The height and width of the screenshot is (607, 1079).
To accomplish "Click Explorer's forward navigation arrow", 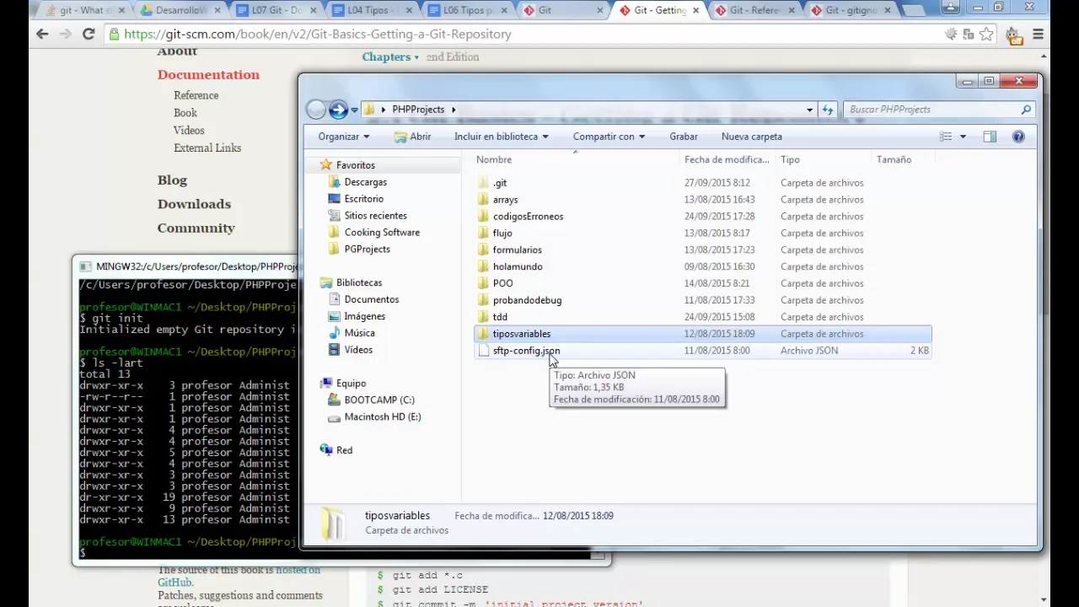I will coord(338,110).
